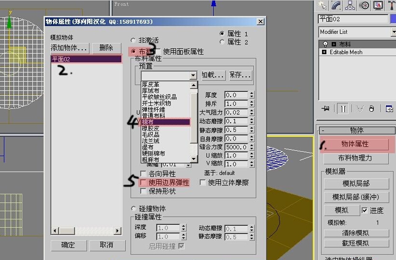Open the Hierarchy command panel tab

(x=350, y=5)
